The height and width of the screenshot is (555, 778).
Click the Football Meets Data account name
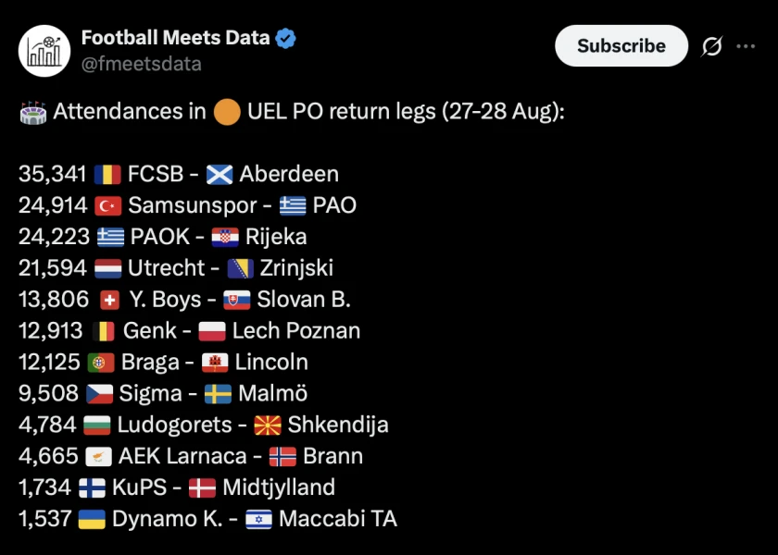175,38
